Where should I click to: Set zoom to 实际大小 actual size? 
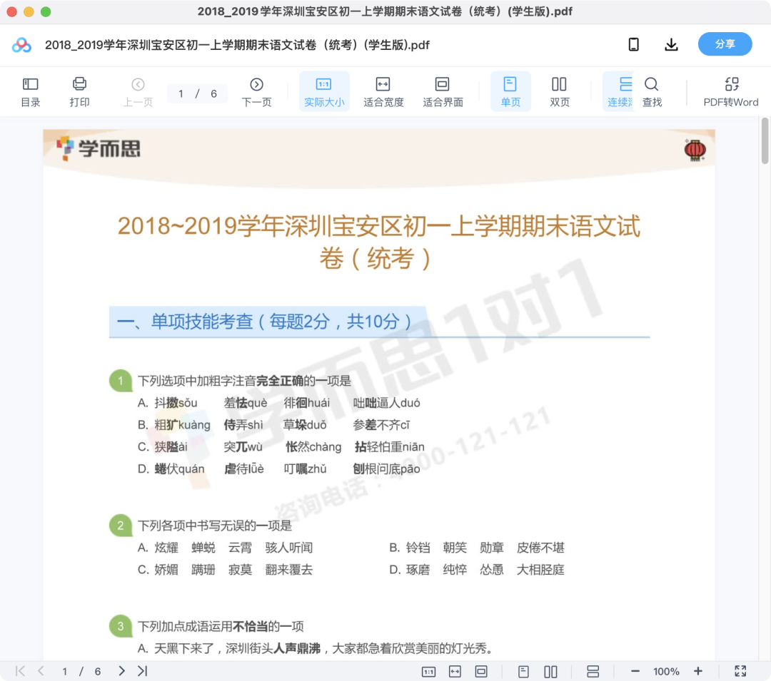pyautogui.click(x=324, y=92)
